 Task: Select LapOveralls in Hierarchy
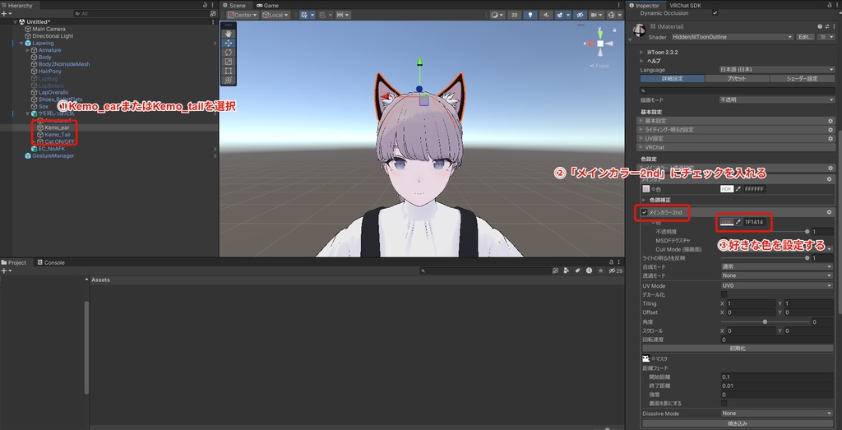point(53,92)
